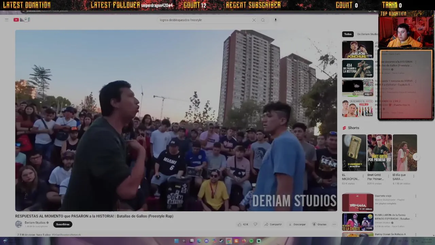Open options menu for 4X4 la HISTORIA video
The height and width of the screenshot is (245, 435).
tap(415, 62)
